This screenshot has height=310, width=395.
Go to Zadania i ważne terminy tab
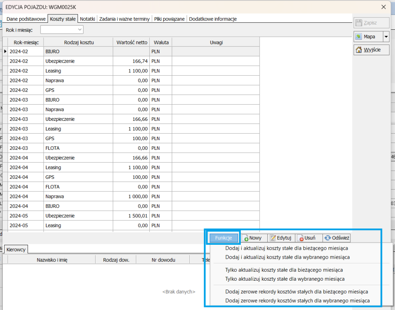(x=124, y=19)
